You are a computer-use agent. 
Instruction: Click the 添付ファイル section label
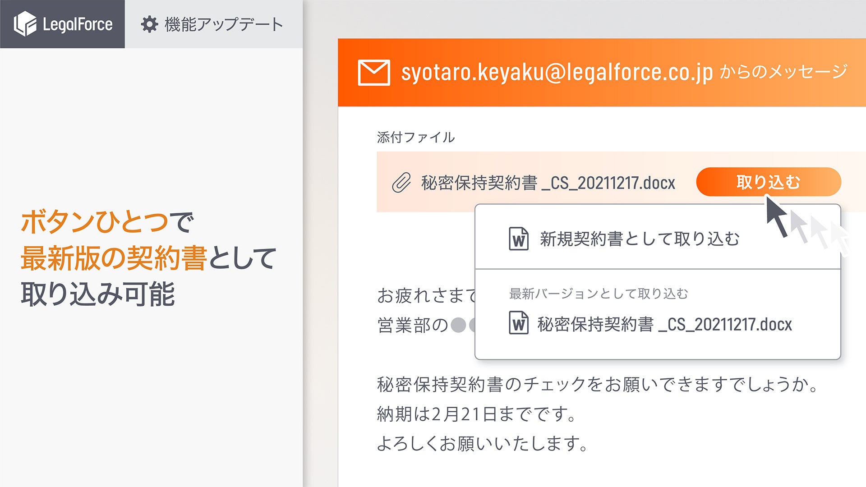tap(415, 137)
